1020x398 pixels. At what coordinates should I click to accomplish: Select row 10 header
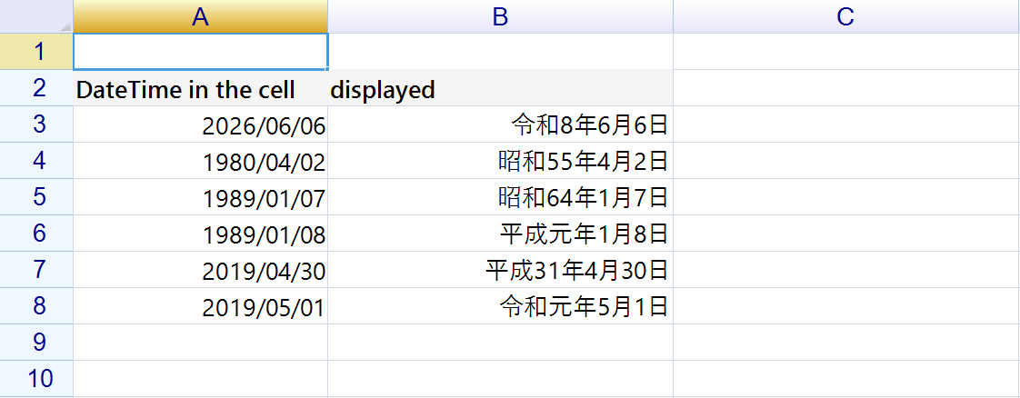click(36, 379)
